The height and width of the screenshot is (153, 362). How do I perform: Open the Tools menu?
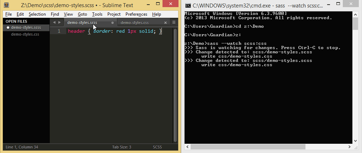[x=97, y=14]
